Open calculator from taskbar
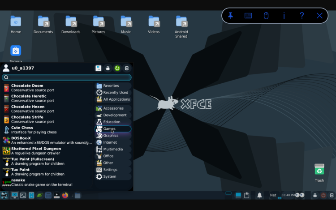Screen dimensions: 336x210 click(48, 195)
